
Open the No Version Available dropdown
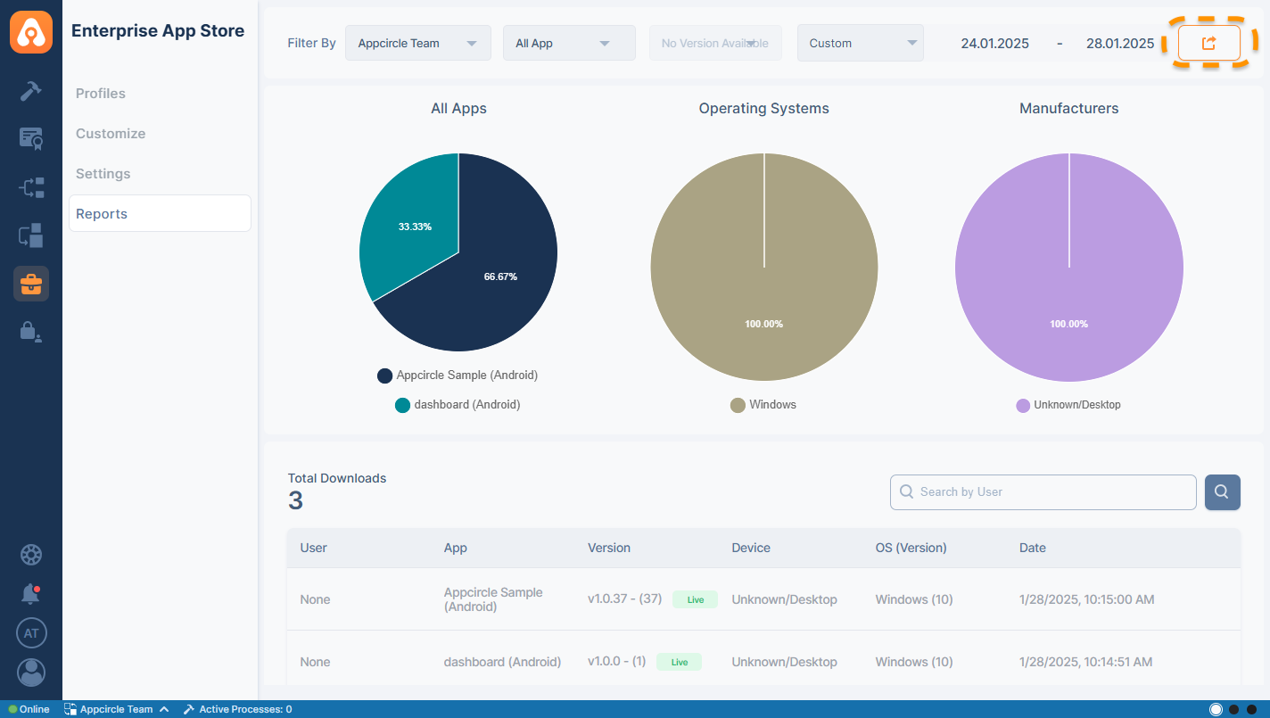pos(715,43)
